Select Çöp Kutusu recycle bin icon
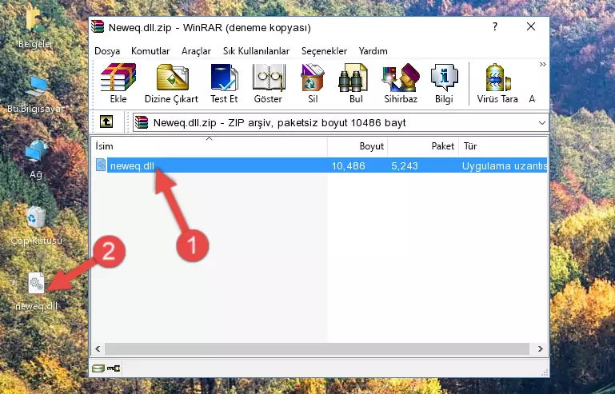The height and width of the screenshot is (394, 615). [36, 225]
